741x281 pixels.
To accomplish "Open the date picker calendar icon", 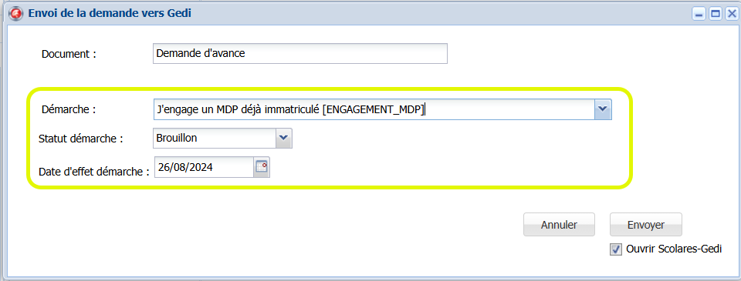I will click(x=262, y=167).
